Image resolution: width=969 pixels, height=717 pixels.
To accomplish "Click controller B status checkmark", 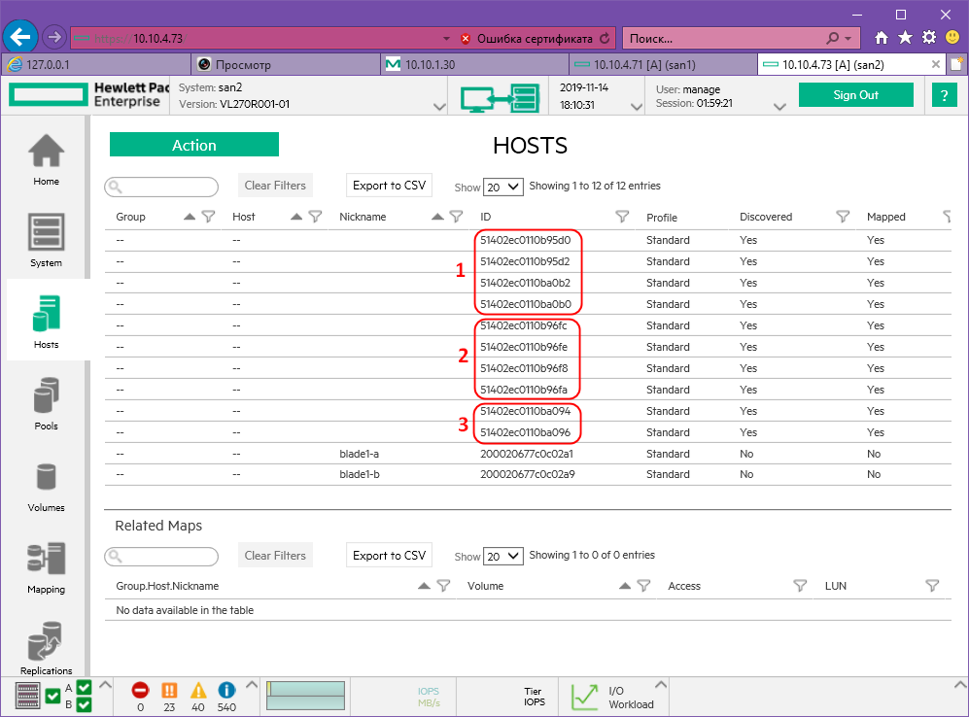I will pyautogui.click(x=85, y=704).
